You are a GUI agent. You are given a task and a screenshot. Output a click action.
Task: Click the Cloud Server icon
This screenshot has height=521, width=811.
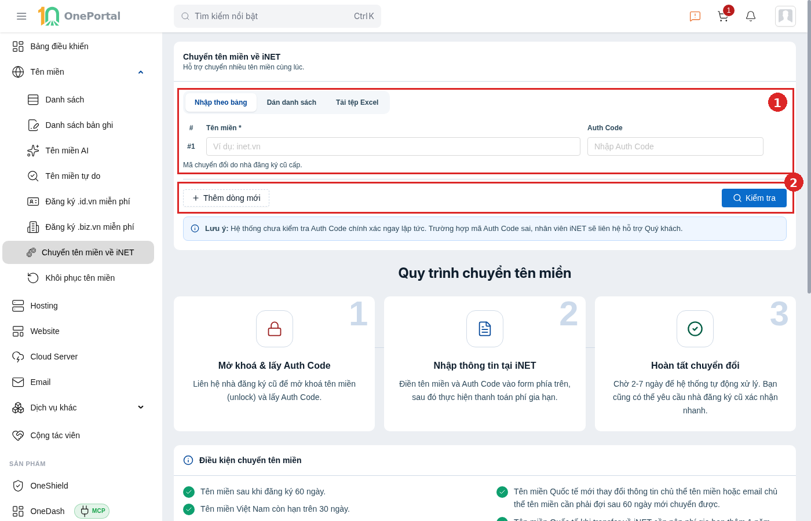18,357
